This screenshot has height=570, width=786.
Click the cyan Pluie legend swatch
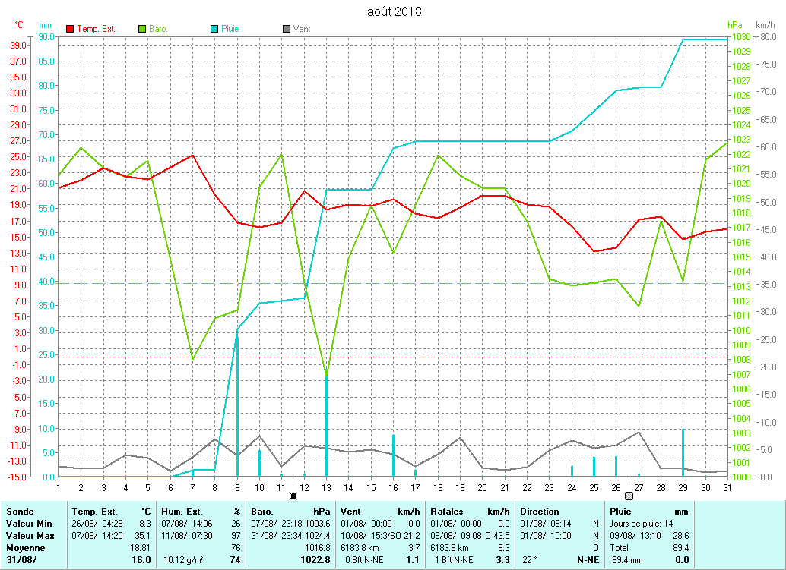tap(214, 29)
